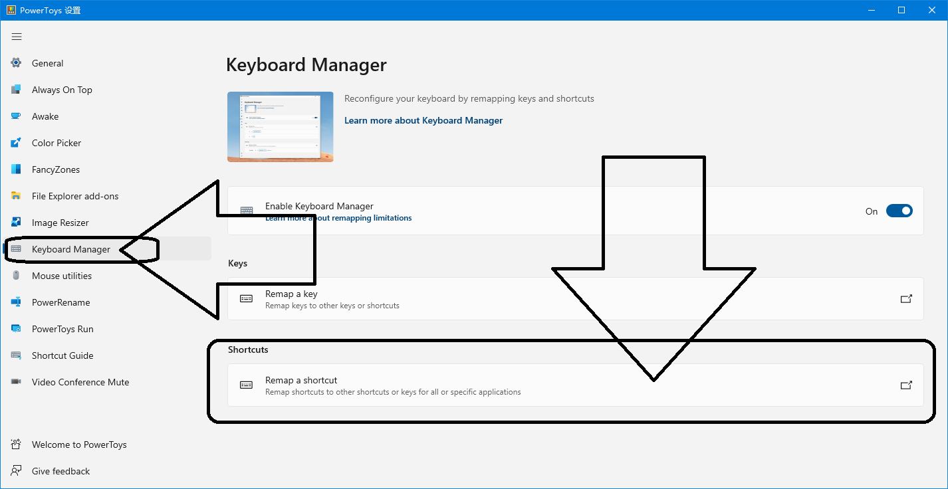Click the Give feedback icon
Image resolution: width=948 pixels, height=489 pixels.
point(16,471)
